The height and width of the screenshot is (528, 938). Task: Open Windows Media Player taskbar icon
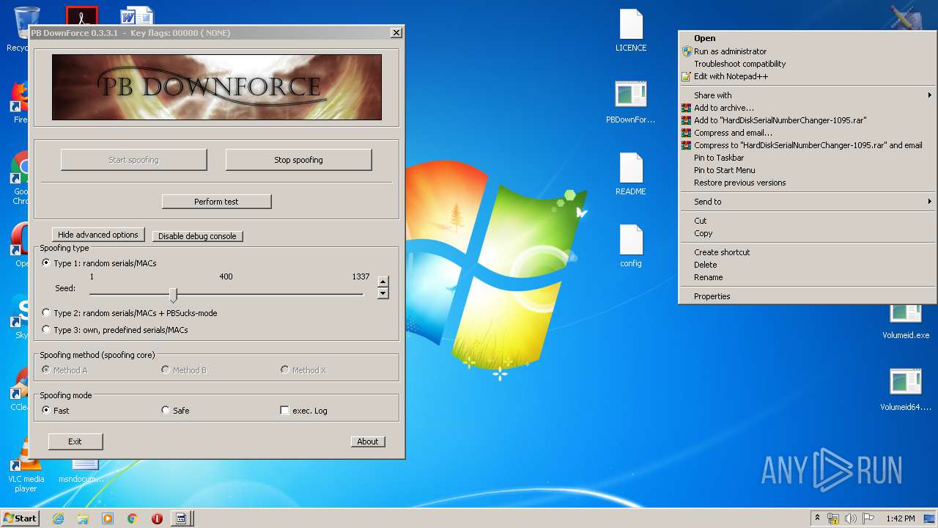pyautogui.click(x=108, y=518)
